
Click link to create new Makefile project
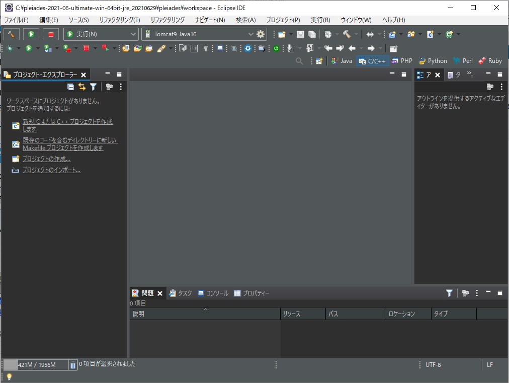click(x=70, y=144)
